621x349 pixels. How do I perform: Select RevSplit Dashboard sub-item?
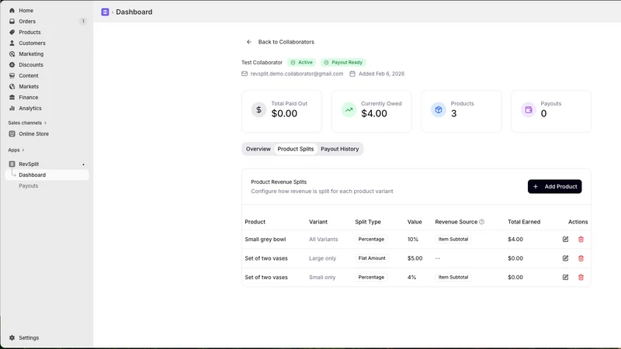click(x=47, y=175)
